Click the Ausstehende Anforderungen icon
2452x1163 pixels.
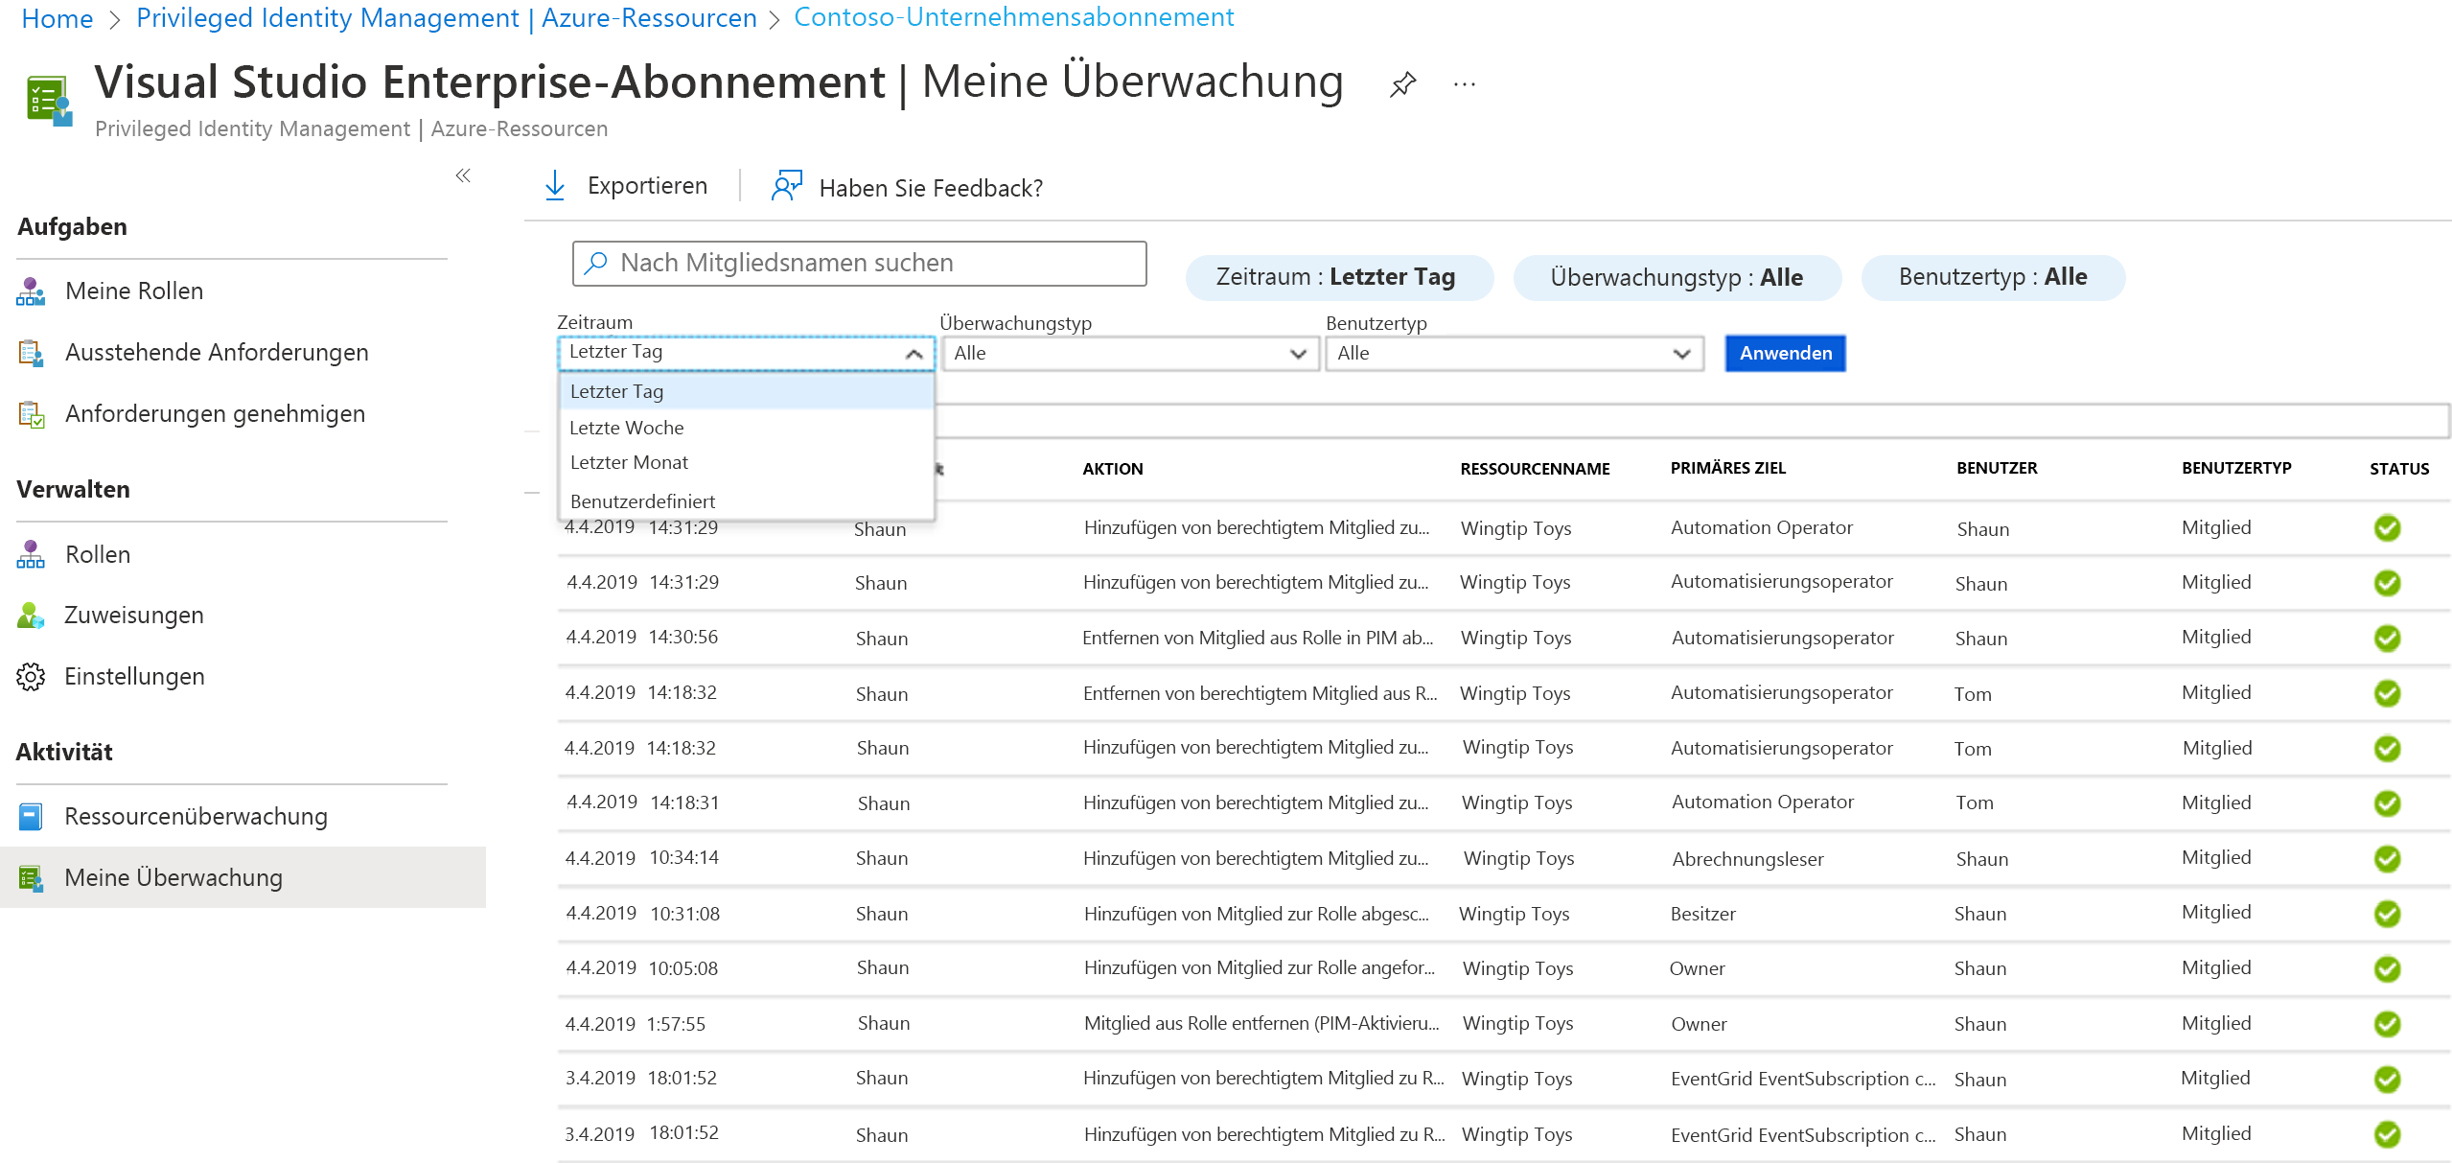(x=31, y=353)
